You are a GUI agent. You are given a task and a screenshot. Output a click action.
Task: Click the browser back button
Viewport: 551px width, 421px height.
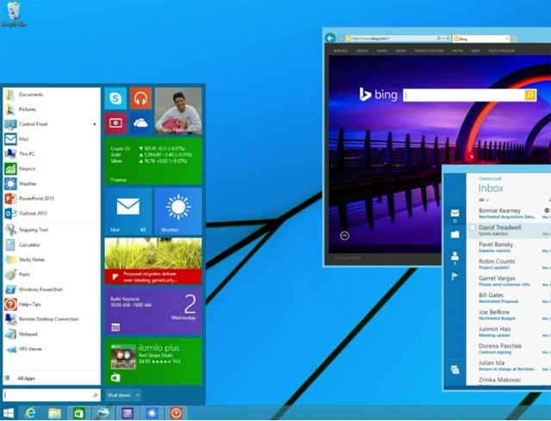point(330,38)
